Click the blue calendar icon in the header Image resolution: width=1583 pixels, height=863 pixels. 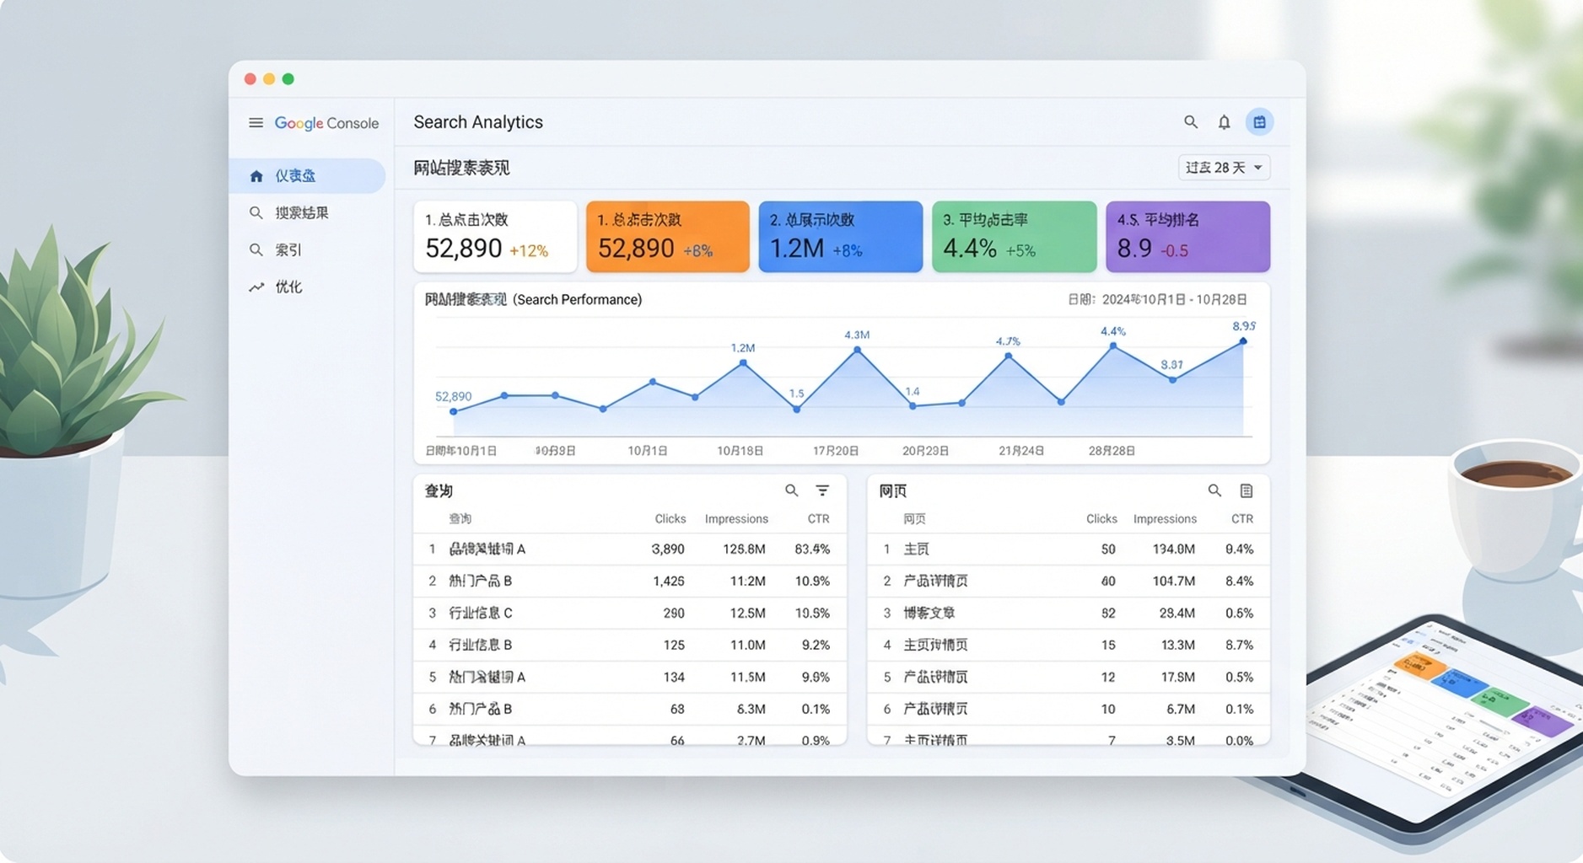point(1259,122)
